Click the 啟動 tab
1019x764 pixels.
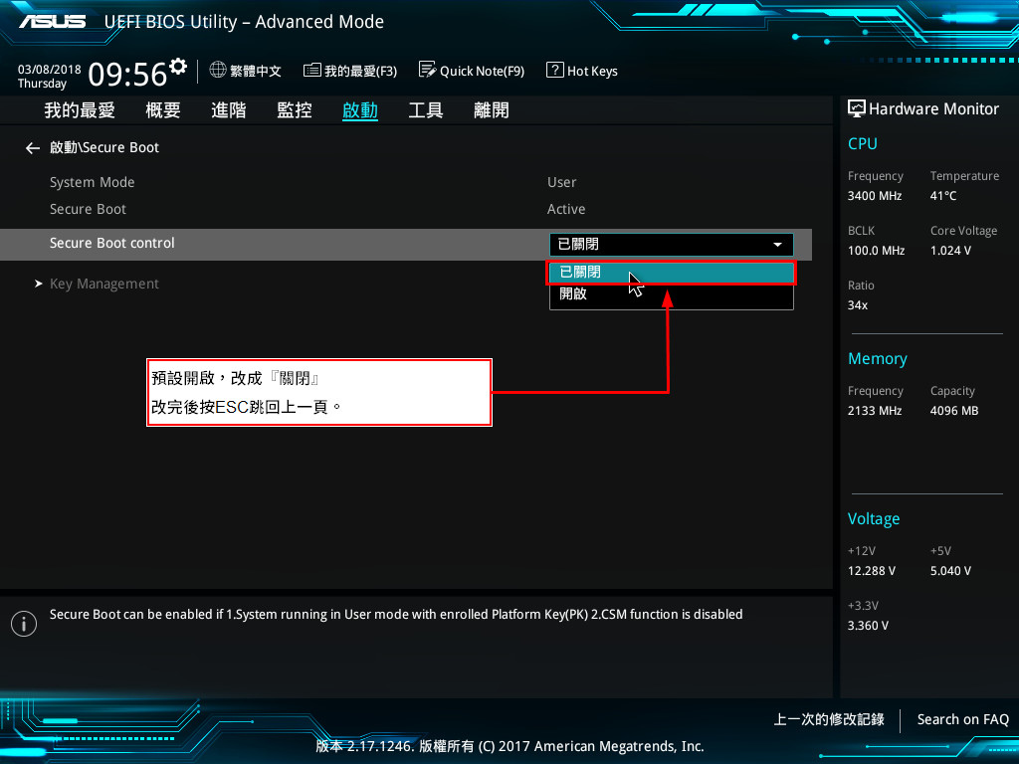(360, 109)
